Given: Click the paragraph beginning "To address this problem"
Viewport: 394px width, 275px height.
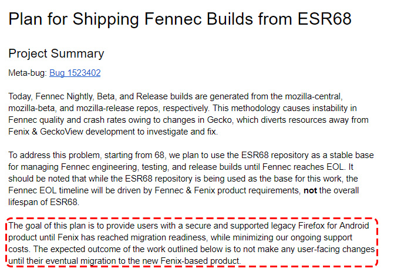Looking at the screenshot, I should [191, 179].
